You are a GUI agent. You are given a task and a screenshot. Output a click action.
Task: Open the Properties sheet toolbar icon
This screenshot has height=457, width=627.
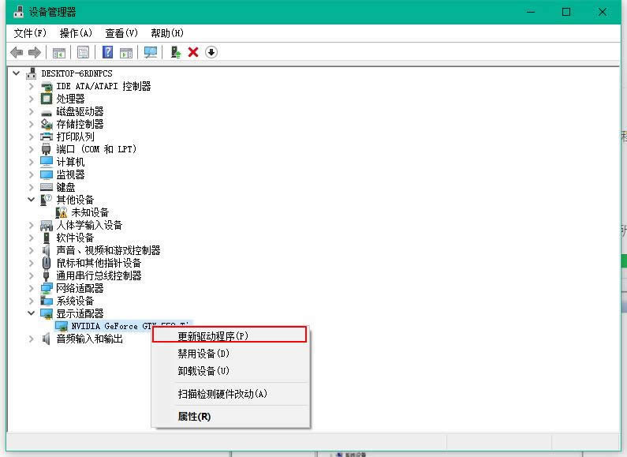[83, 52]
